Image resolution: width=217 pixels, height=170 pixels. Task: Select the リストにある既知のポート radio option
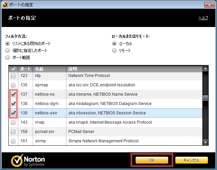coord(8,44)
